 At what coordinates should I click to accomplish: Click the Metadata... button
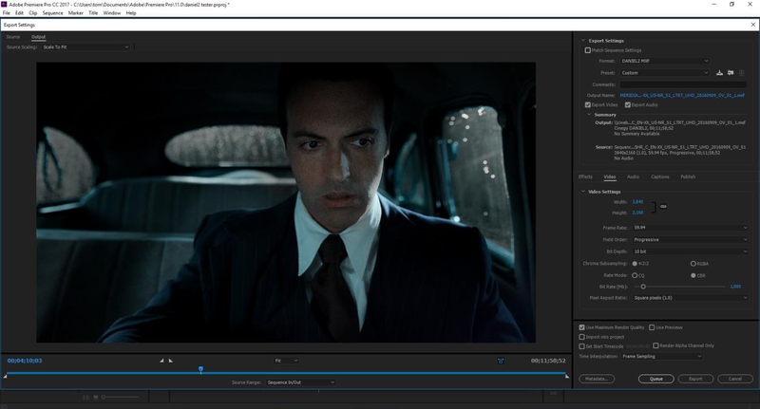pos(597,379)
